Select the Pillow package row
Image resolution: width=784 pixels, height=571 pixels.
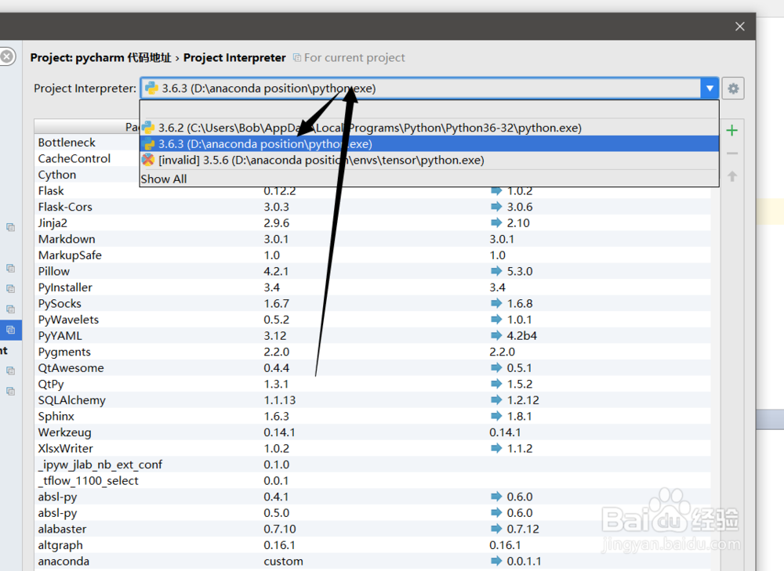tap(372, 271)
